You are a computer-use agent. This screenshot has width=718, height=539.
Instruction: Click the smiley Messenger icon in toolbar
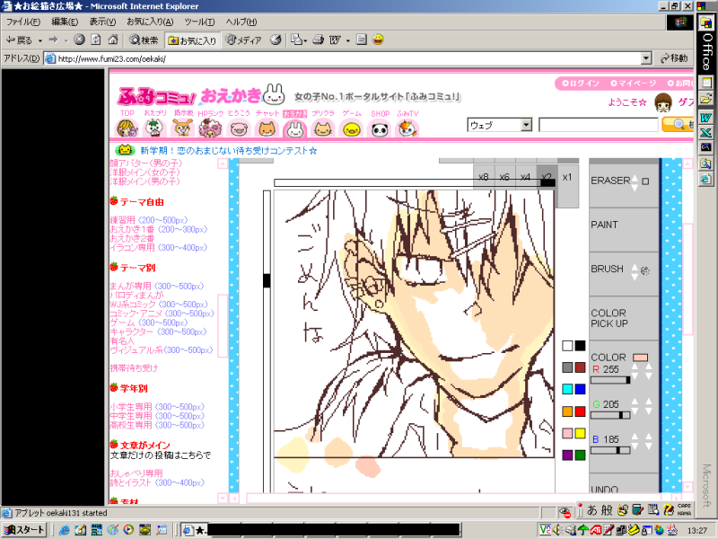[378, 40]
